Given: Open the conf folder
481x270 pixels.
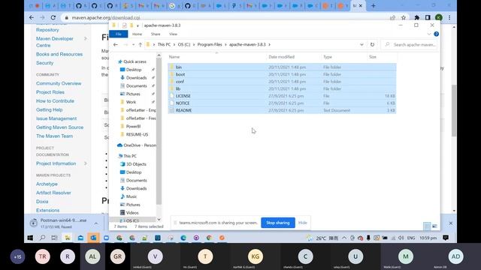Looking at the screenshot, I should click(x=180, y=82).
